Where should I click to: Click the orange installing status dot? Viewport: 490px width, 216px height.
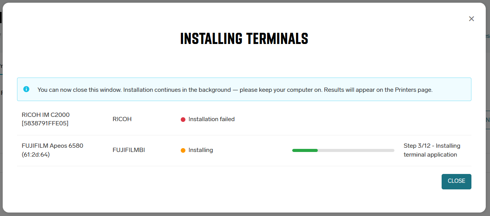click(x=183, y=150)
